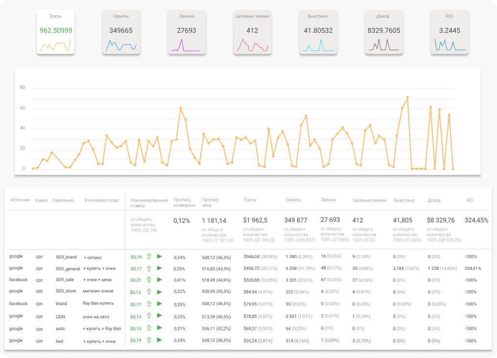This screenshot has width=497, height=358.
Task: Select the Траты metric card
Action: pyautogui.click(x=56, y=32)
